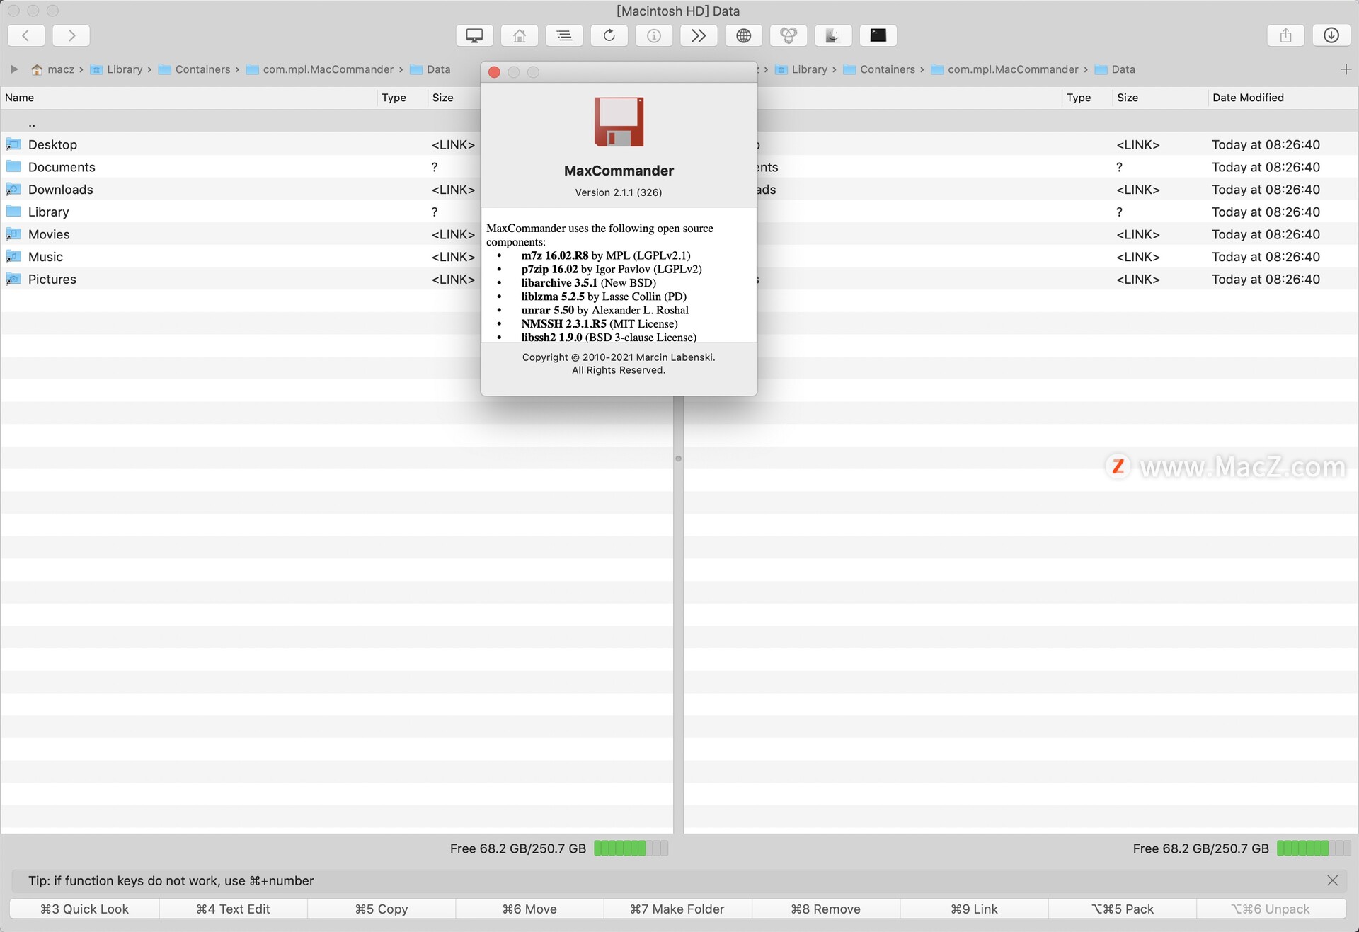Click the ⌘3 Quick Look button
1359x932 pixels.
pyautogui.click(x=84, y=909)
